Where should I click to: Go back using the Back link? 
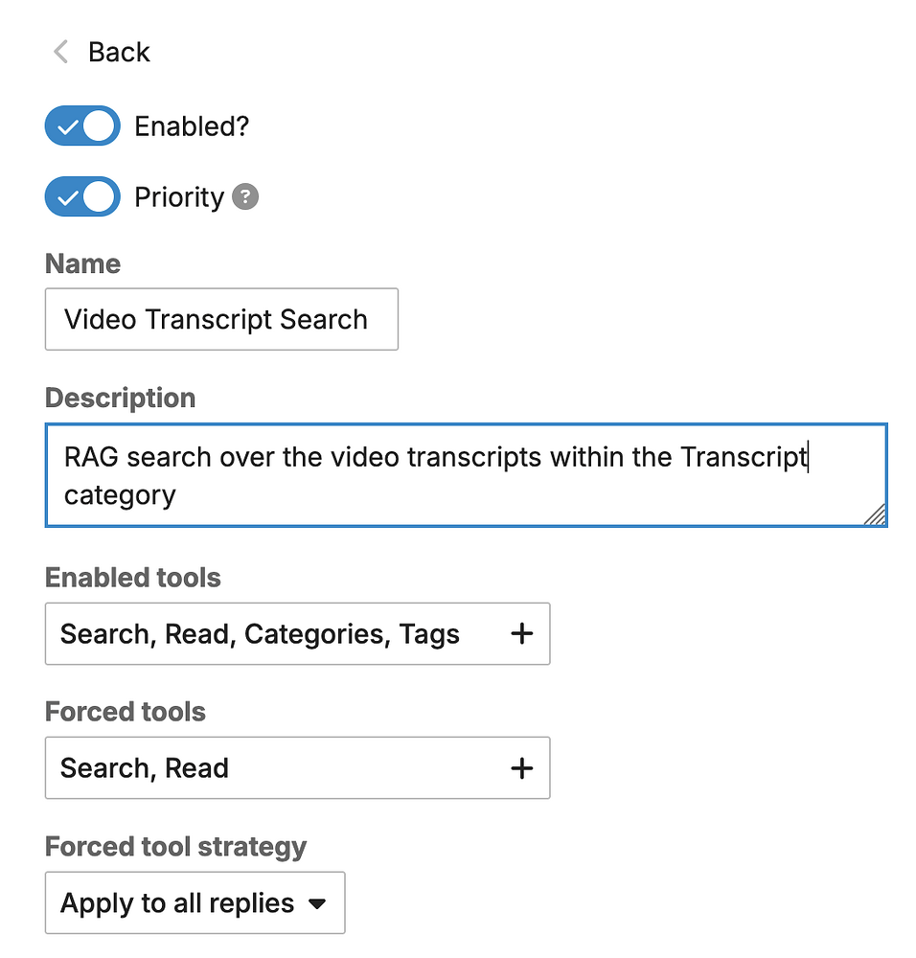pos(103,52)
